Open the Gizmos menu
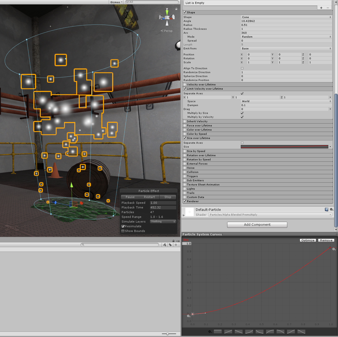Viewport: 338px width, 337px height. click(116, 2)
